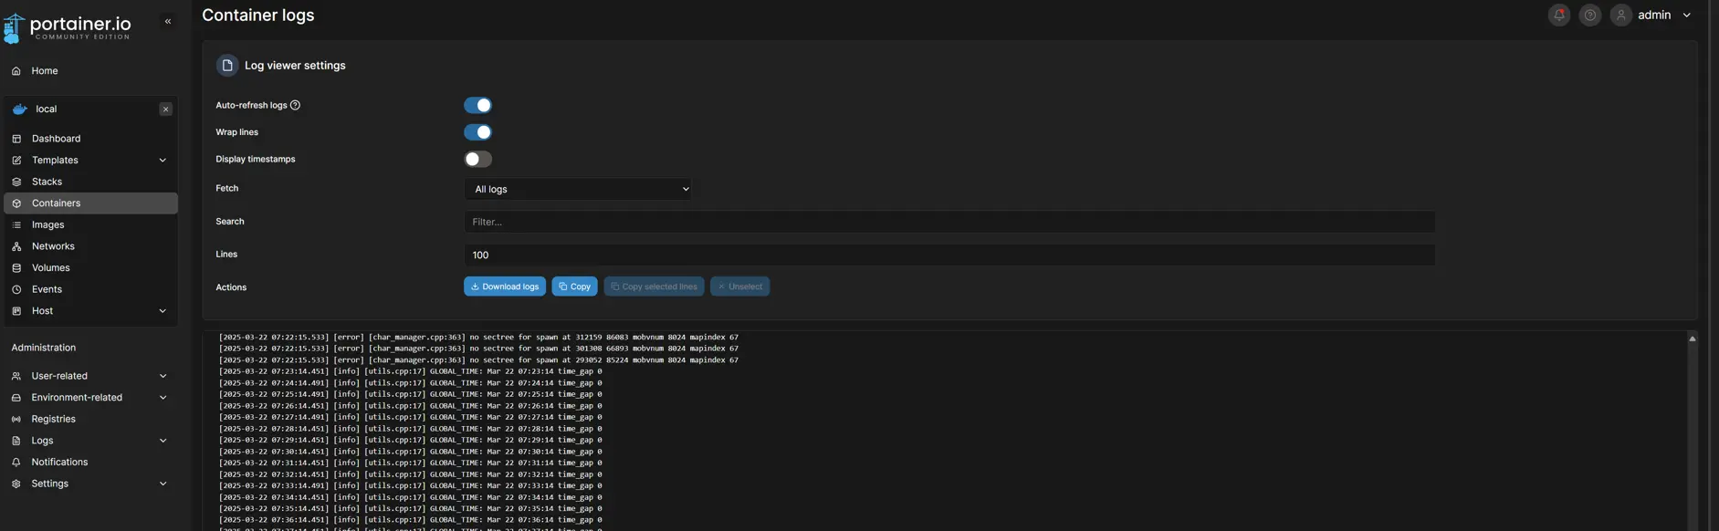Click the admin user avatar icon
1719x531 pixels.
click(1621, 16)
